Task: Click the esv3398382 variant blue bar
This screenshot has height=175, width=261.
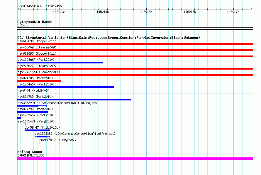Action: point(43,137)
